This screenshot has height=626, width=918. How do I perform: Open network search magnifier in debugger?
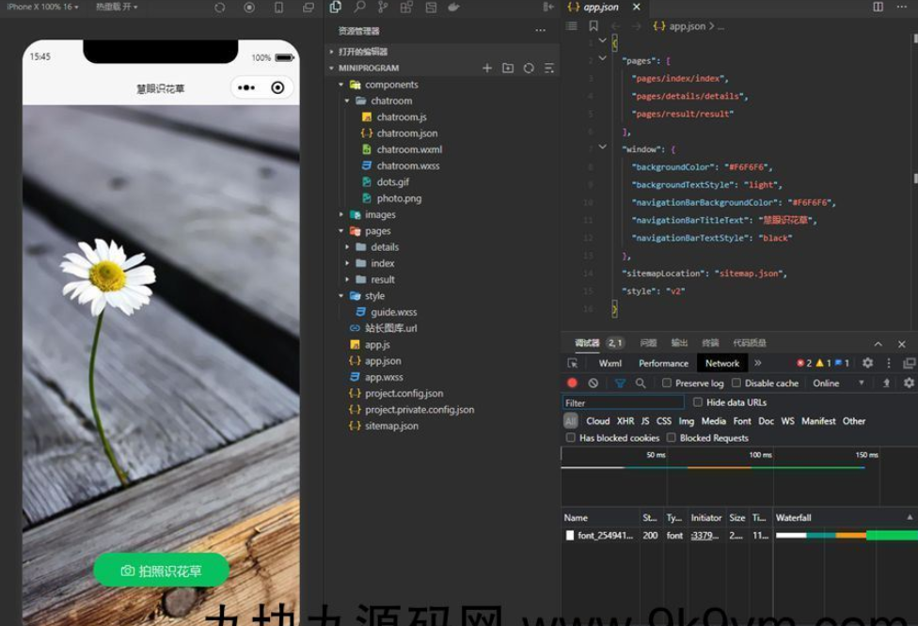[641, 383]
